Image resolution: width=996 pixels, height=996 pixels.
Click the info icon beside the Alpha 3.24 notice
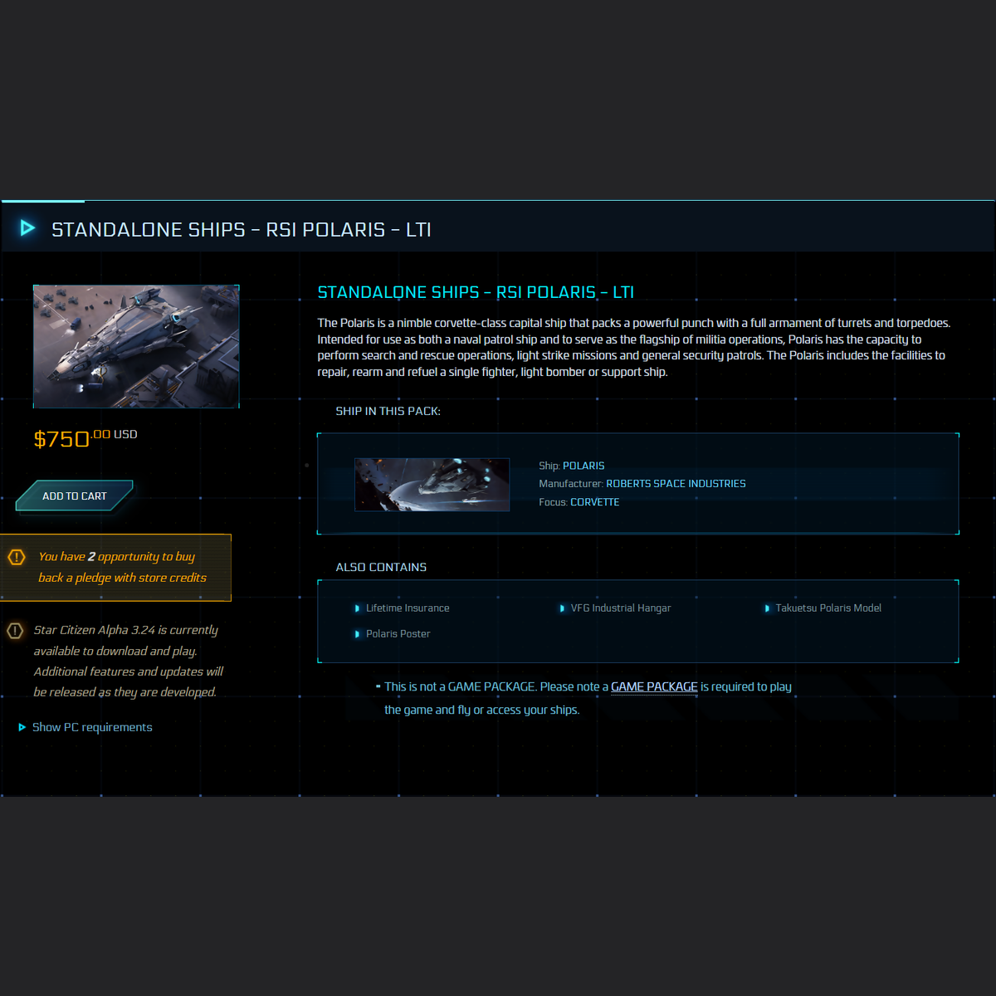(x=14, y=631)
